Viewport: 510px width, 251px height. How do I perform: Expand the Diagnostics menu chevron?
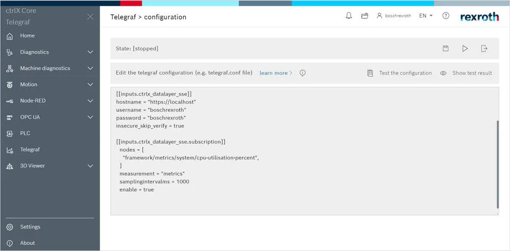[90, 52]
